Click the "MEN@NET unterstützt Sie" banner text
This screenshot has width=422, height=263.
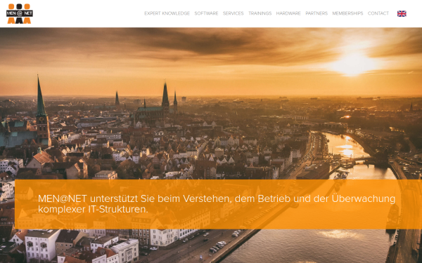(x=96, y=199)
